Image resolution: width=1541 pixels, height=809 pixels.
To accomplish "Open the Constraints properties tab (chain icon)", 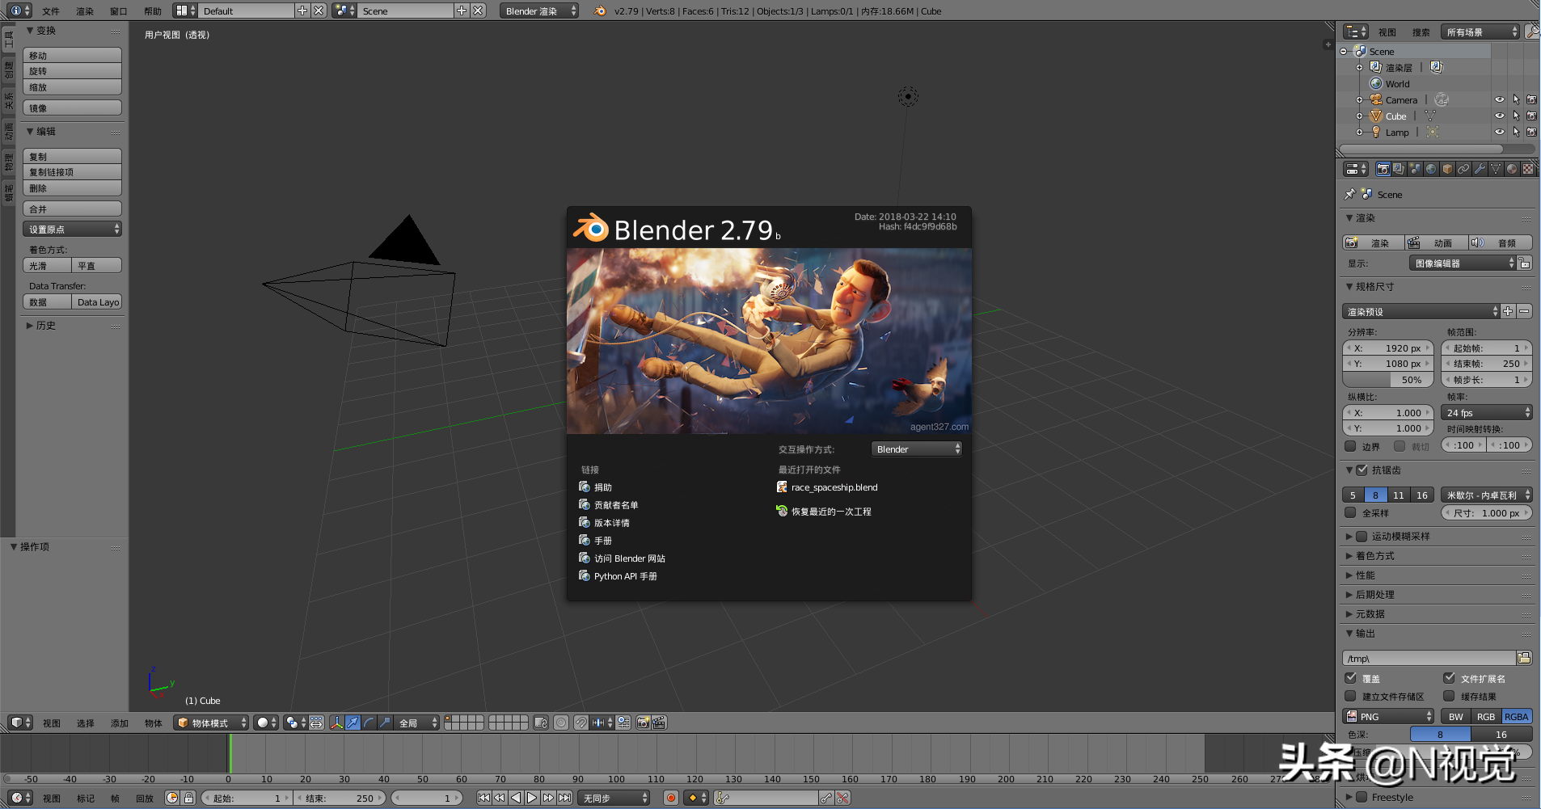I will tap(1463, 169).
